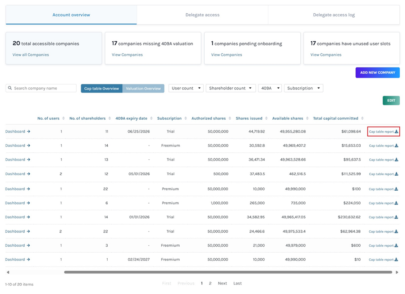The height and width of the screenshot is (294, 405).
Task: Click the sort icon on Authorized shares
Action: (x=230, y=118)
